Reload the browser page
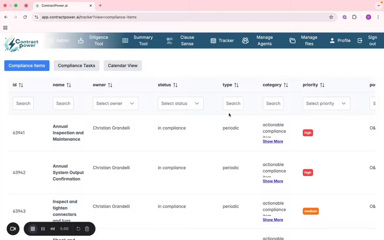 pyautogui.click(x=25, y=17)
